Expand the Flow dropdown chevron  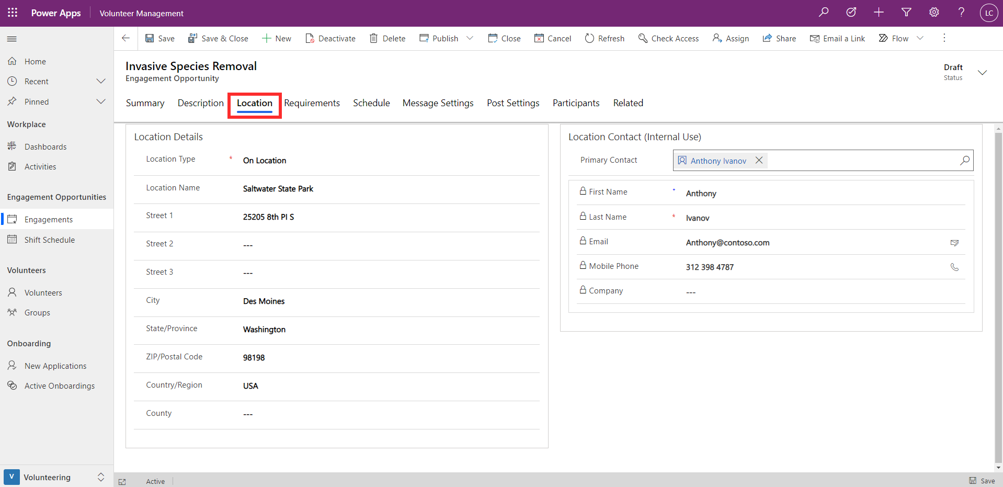920,38
